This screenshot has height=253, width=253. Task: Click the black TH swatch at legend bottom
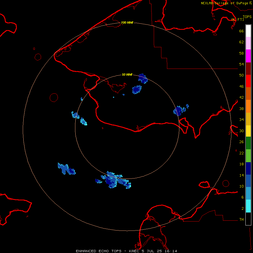point(248,219)
